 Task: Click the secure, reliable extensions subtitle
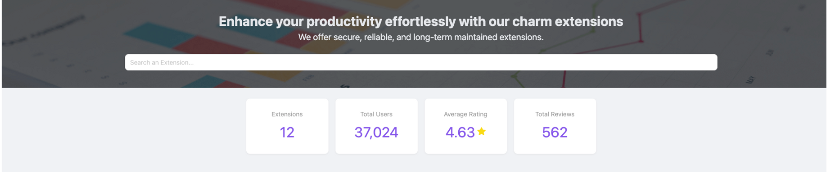point(421,37)
